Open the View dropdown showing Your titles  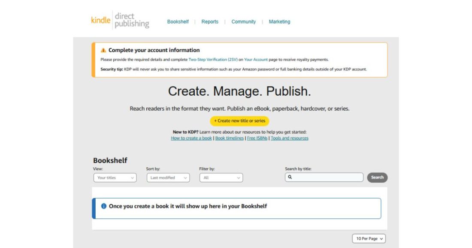click(x=115, y=178)
